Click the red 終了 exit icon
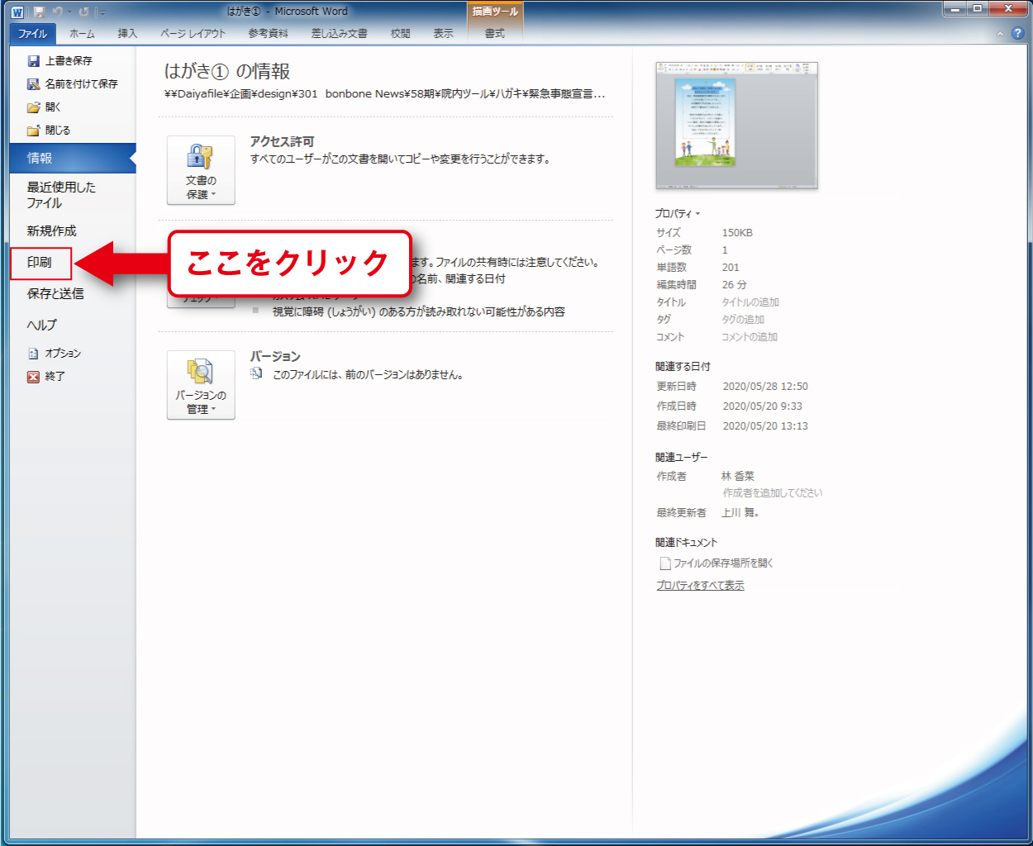This screenshot has width=1033, height=846. click(33, 377)
